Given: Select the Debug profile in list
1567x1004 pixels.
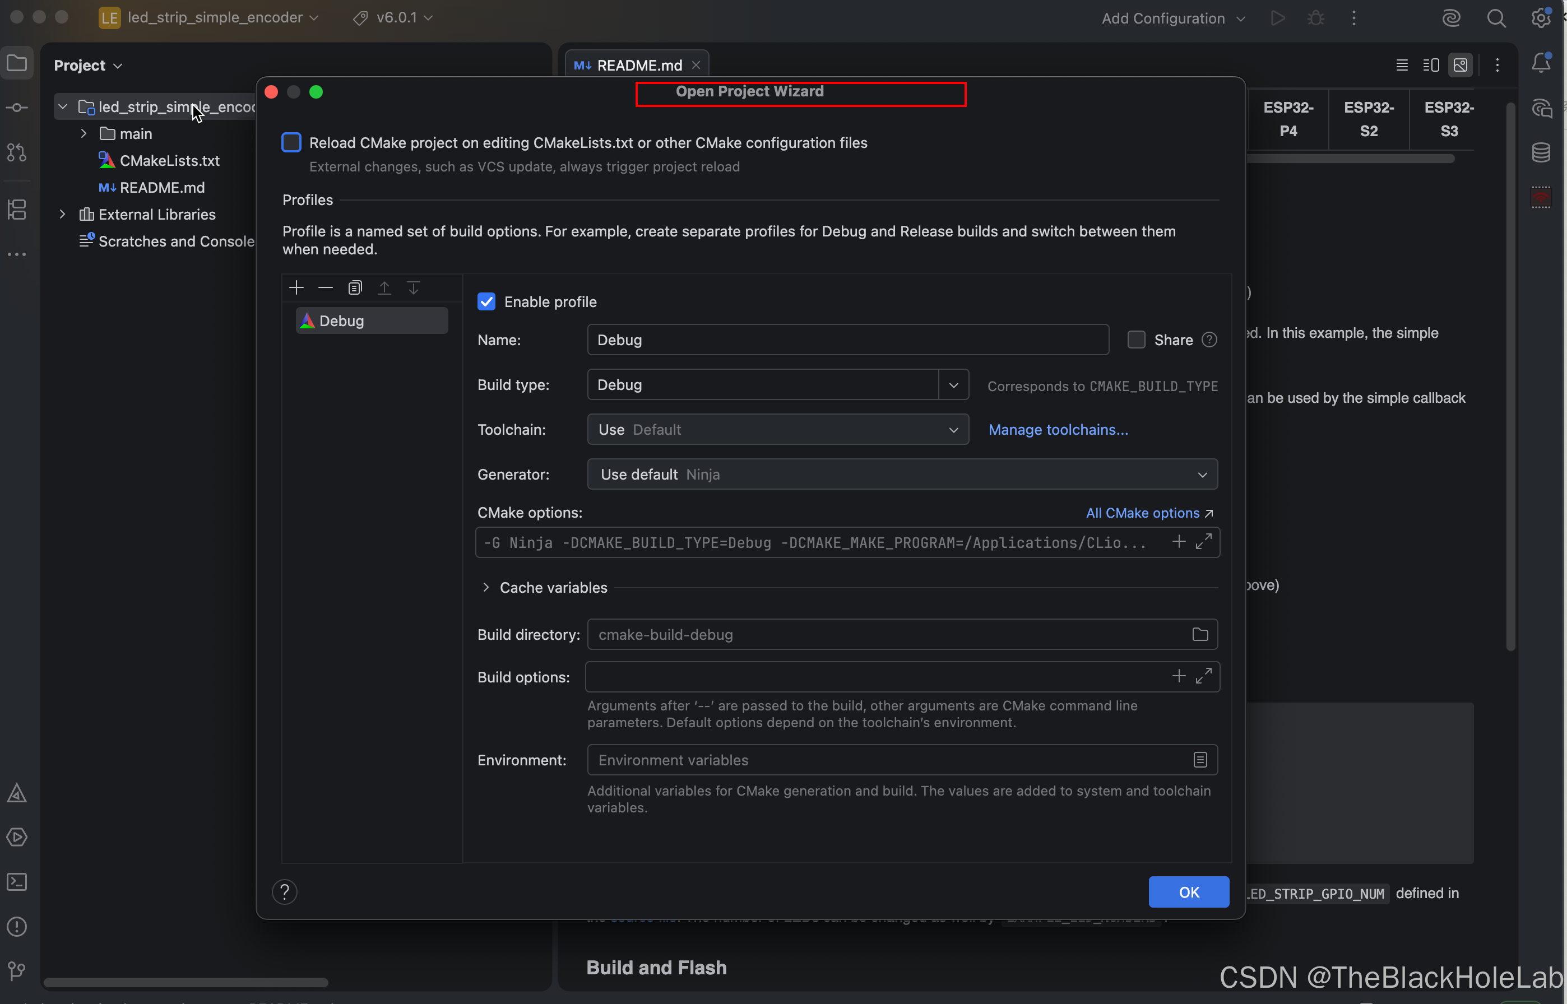Looking at the screenshot, I should [x=372, y=321].
